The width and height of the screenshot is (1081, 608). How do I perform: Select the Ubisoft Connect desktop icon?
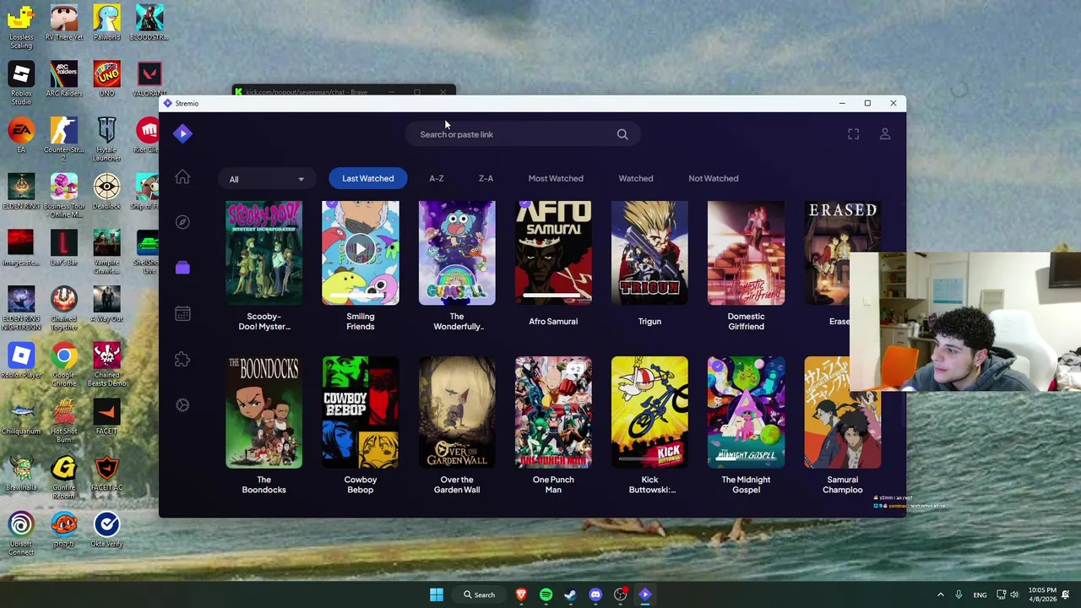(21, 534)
